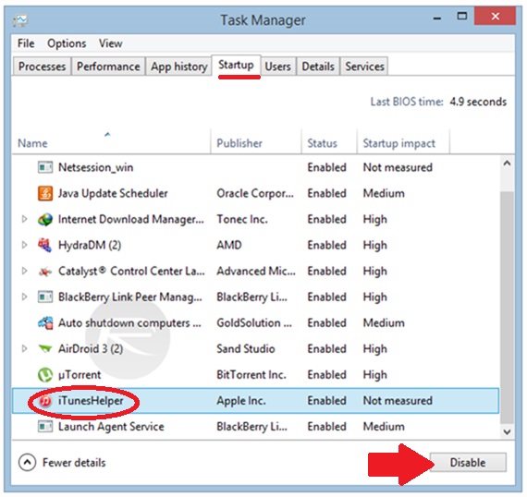This screenshot has height=497, width=527.
Task: Expand the AirDroid 3 (2) group
Action: (24, 349)
